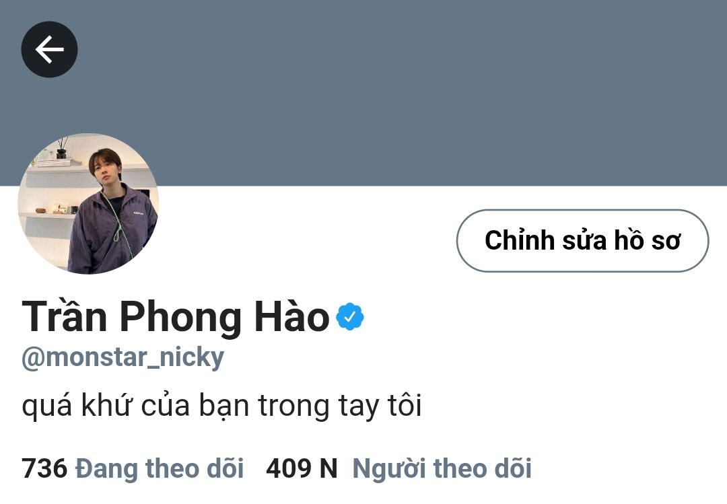Viewport: 727px width, 504px height.
Task: Click the word Đang in following label
Action: coord(107,468)
